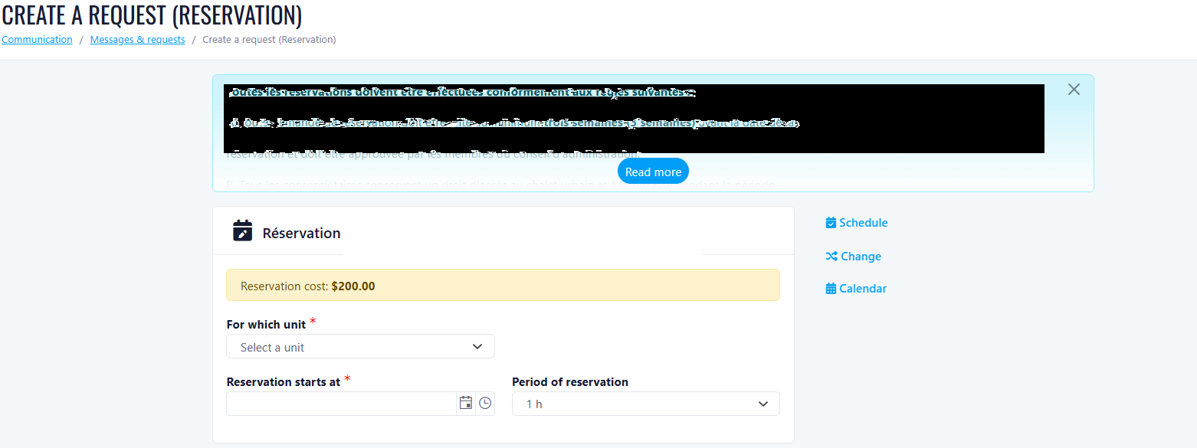Open the calendar date picker icon
This screenshot has height=448, width=1197.
click(x=466, y=403)
